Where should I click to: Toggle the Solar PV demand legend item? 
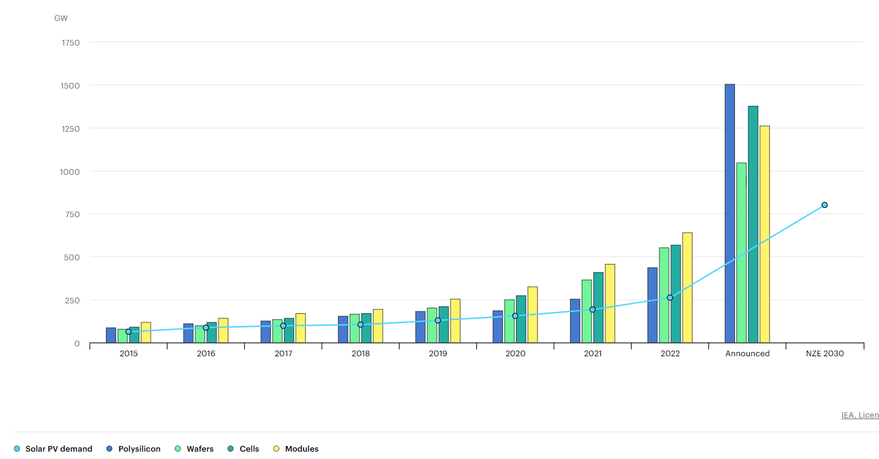click(x=53, y=449)
